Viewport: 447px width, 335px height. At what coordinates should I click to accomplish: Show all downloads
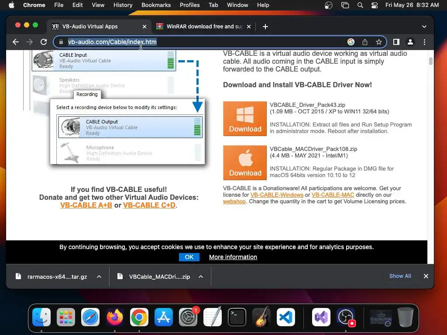coord(400,276)
